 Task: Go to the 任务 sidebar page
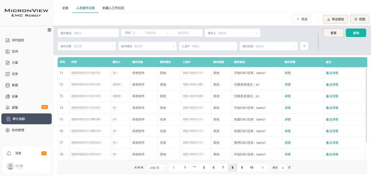point(15,74)
